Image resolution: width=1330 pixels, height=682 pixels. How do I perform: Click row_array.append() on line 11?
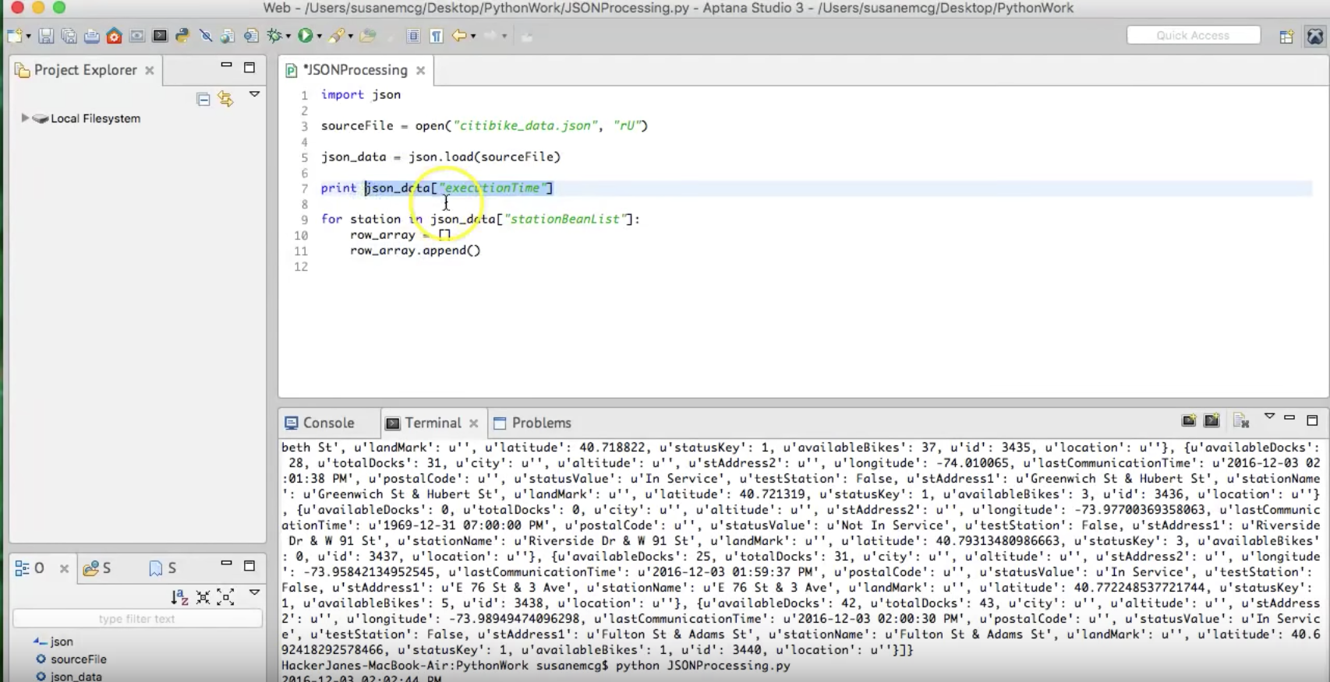click(415, 250)
